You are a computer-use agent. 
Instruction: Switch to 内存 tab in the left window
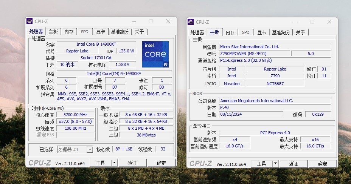69,32
